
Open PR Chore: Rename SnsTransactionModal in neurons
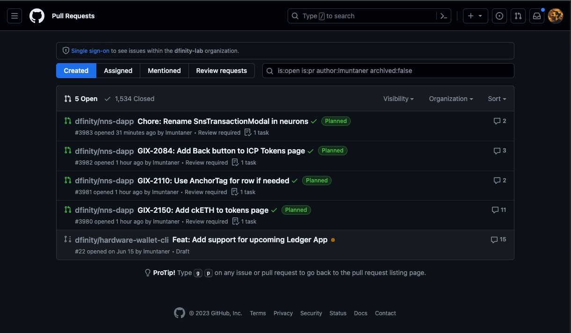[223, 121]
